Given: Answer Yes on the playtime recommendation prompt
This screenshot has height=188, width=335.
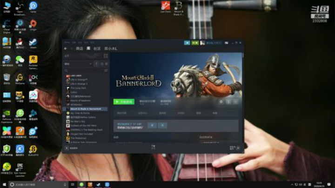Looking at the screenshot, I should (x=152, y=125).
